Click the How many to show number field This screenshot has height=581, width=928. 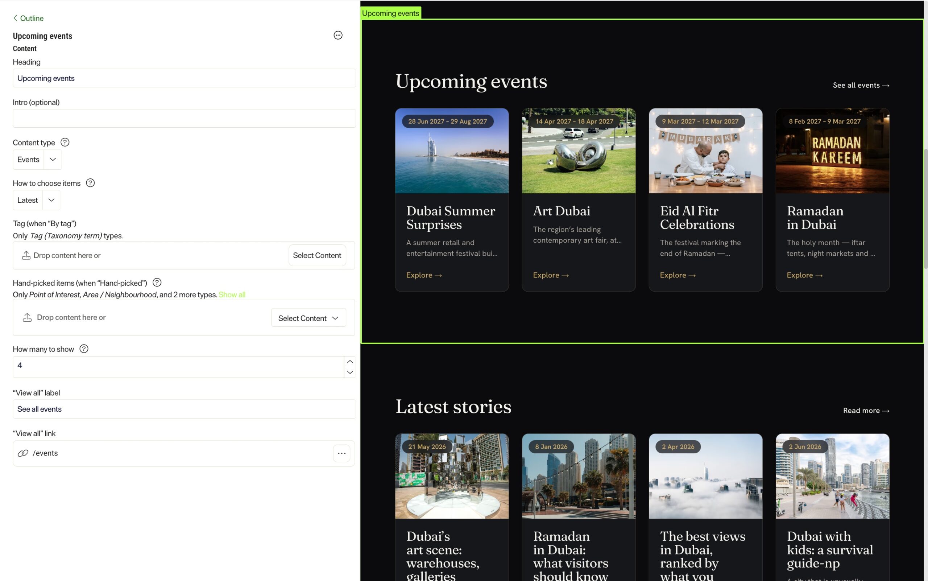(178, 367)
